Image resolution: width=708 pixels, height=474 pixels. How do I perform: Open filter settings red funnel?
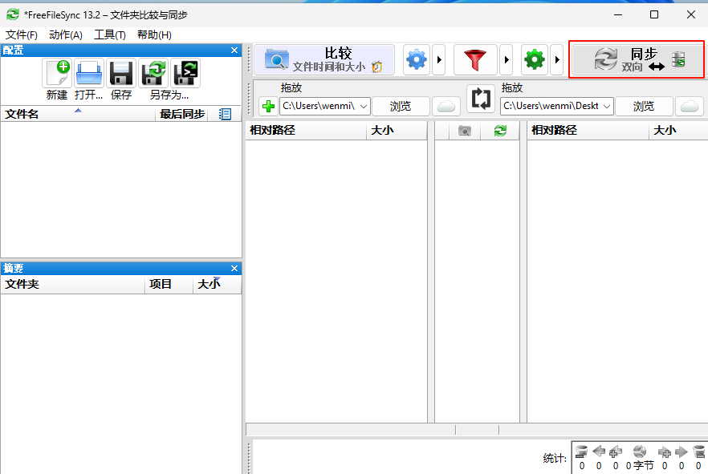[475, 59]
